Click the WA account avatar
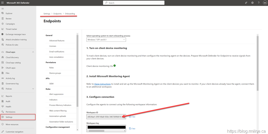The width and height of the screenshot is (268, 134). tap(265, 3)
